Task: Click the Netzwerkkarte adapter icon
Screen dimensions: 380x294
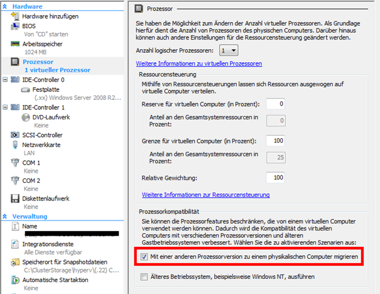Action: [15, 144]
